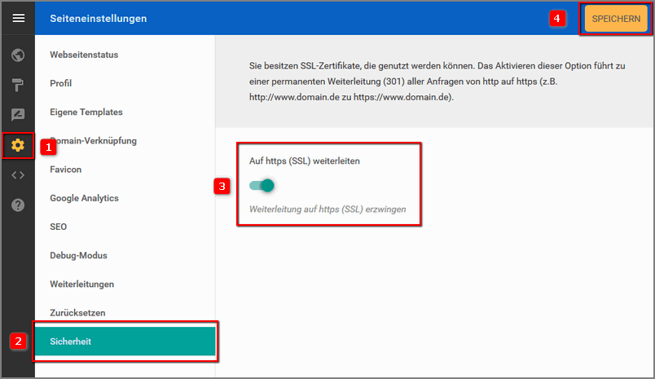Click the Zurücksetzen menu item
This screenshot has width=655, height=379.
(x=77, y=312)
